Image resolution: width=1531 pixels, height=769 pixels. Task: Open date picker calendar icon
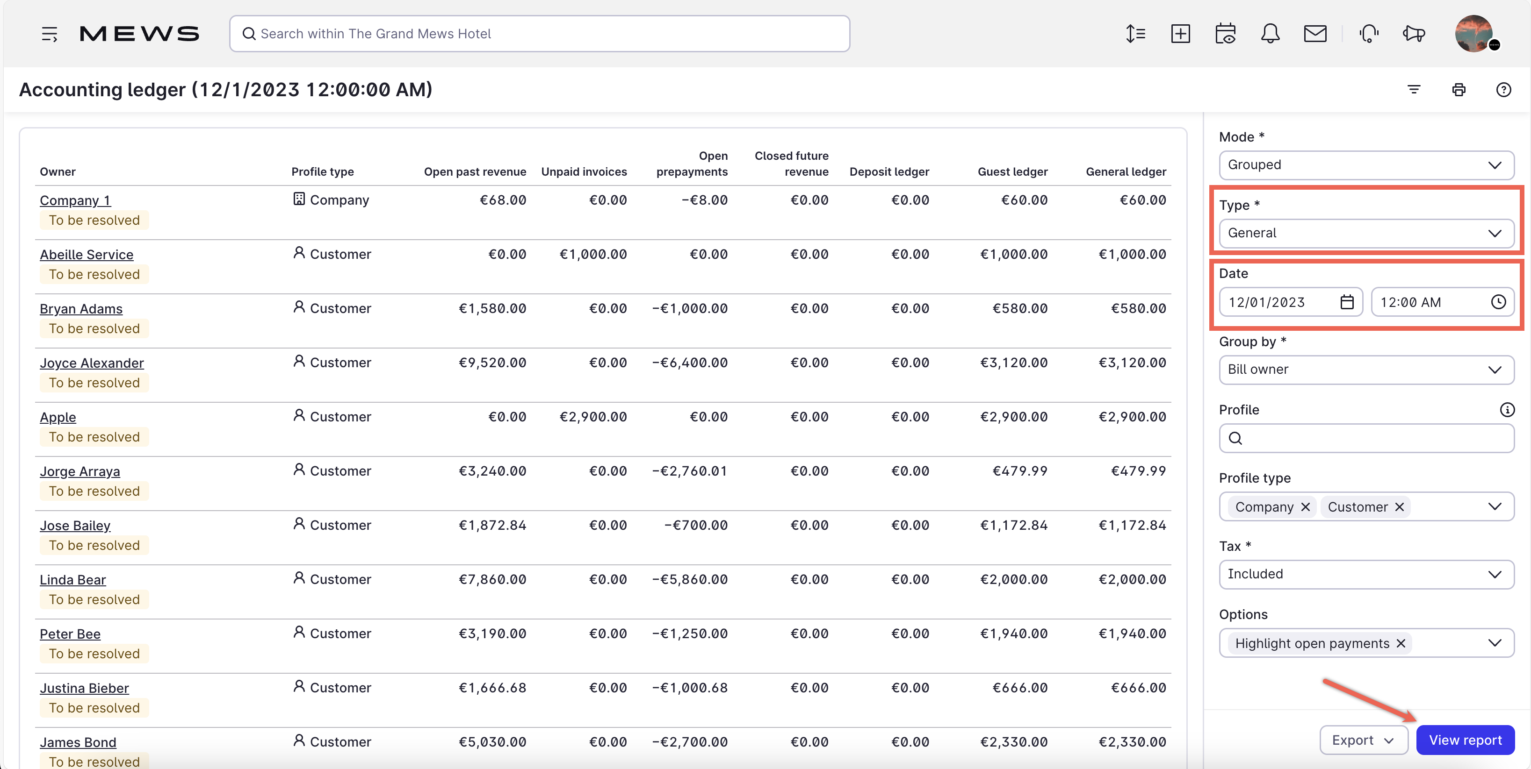(1347, 302)
